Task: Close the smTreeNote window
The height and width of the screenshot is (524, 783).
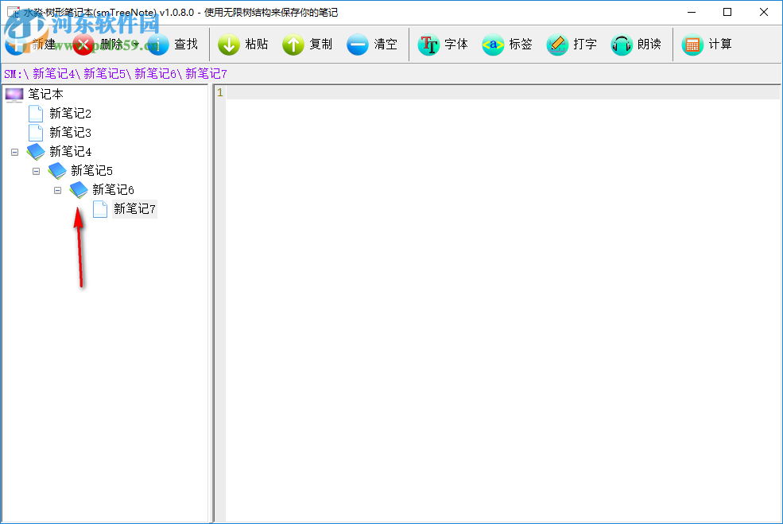Action: [764, 12]
